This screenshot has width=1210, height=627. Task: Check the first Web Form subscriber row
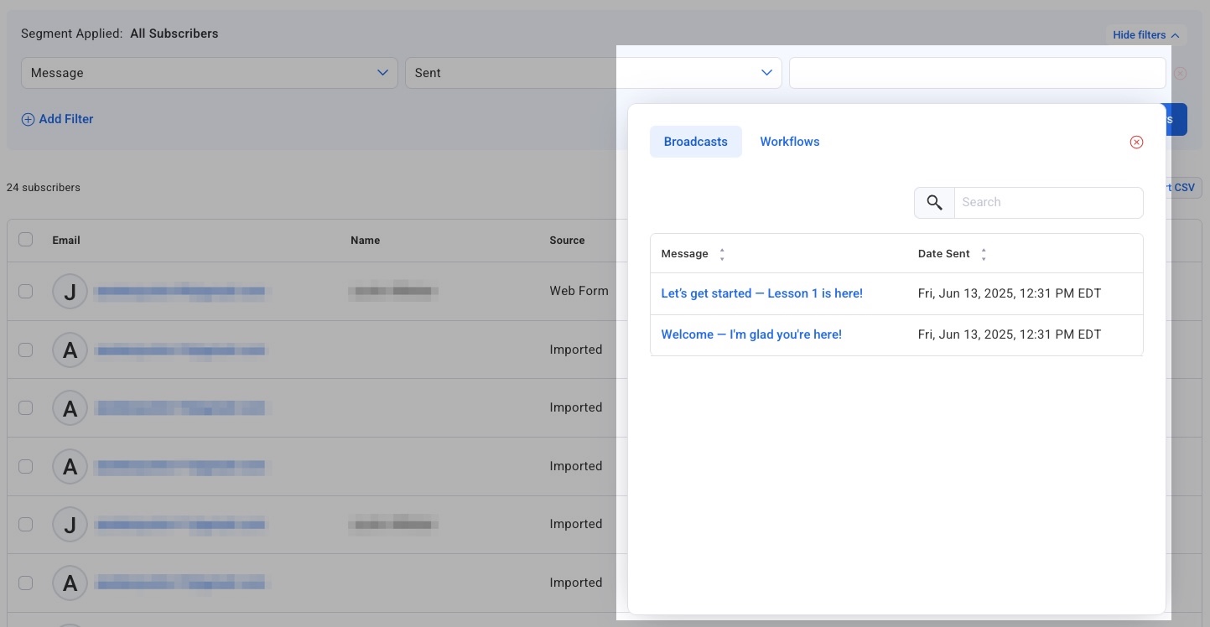(26, 292)
